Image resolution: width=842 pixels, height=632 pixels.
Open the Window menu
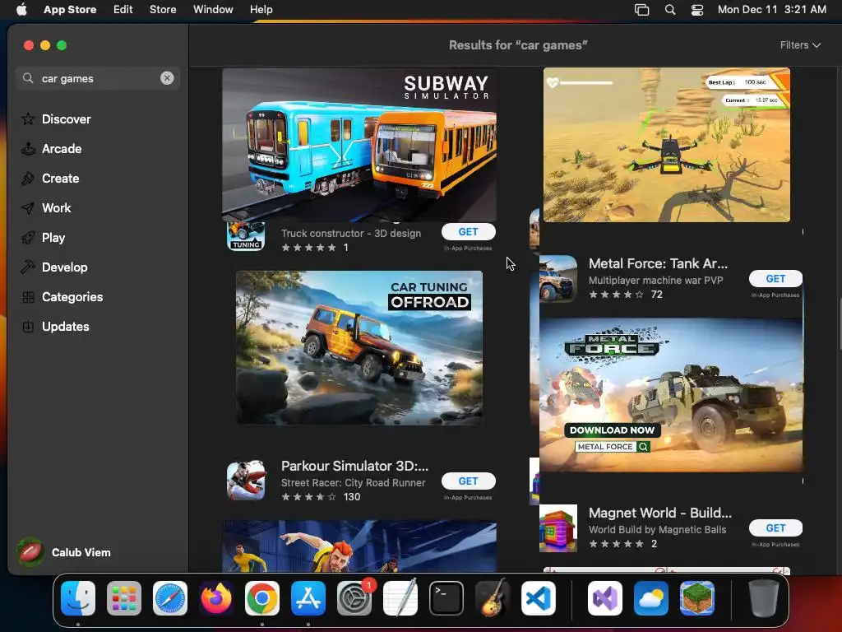coord(213,9)
